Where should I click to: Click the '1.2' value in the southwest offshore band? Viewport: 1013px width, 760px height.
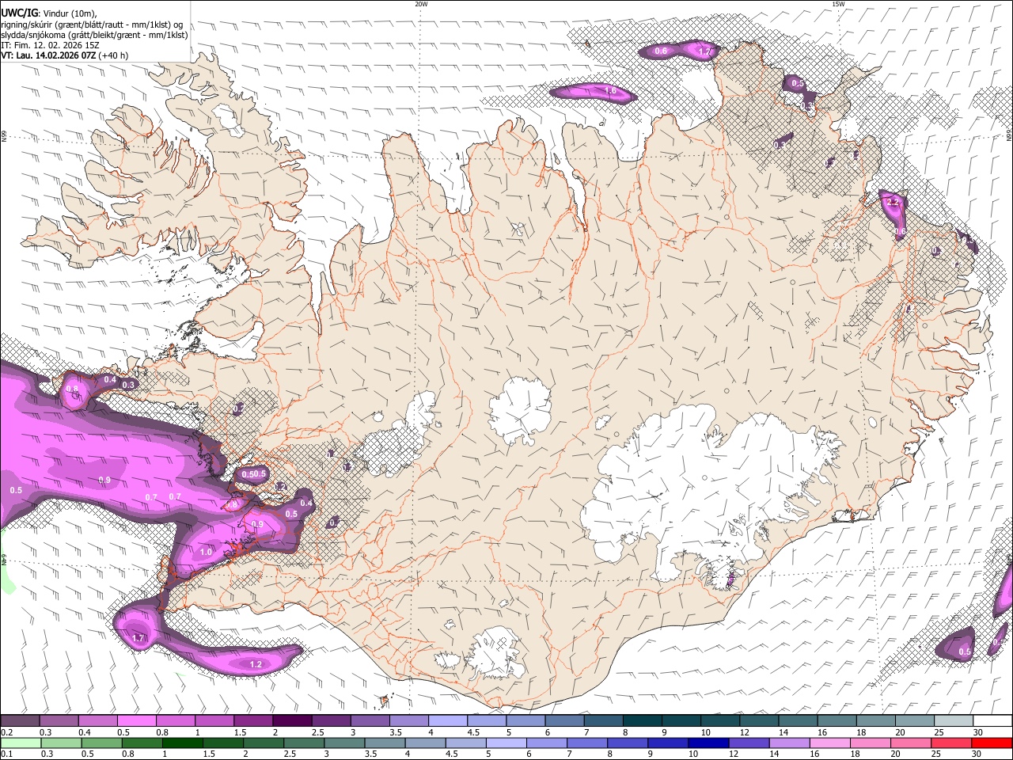point(256,664)
